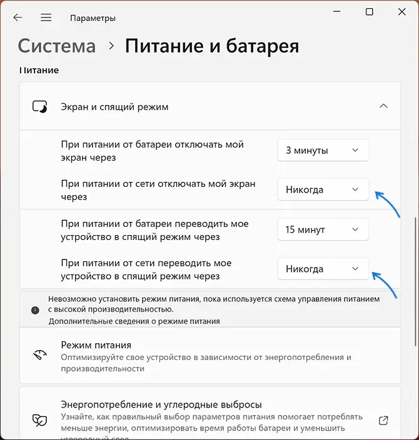Screen dimensions: 419x440
Task: Open Никогда dropdown for screen off on mains
Action: (323, 190)
